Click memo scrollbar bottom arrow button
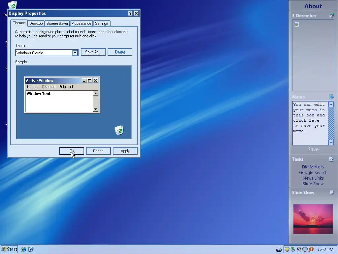This screenshot has width=338, height=254. [331, 142]
